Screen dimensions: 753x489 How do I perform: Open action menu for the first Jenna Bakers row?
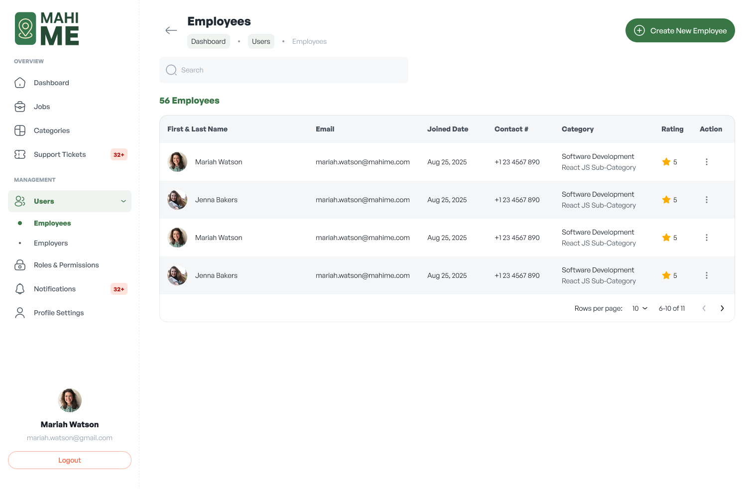point(706,200)
